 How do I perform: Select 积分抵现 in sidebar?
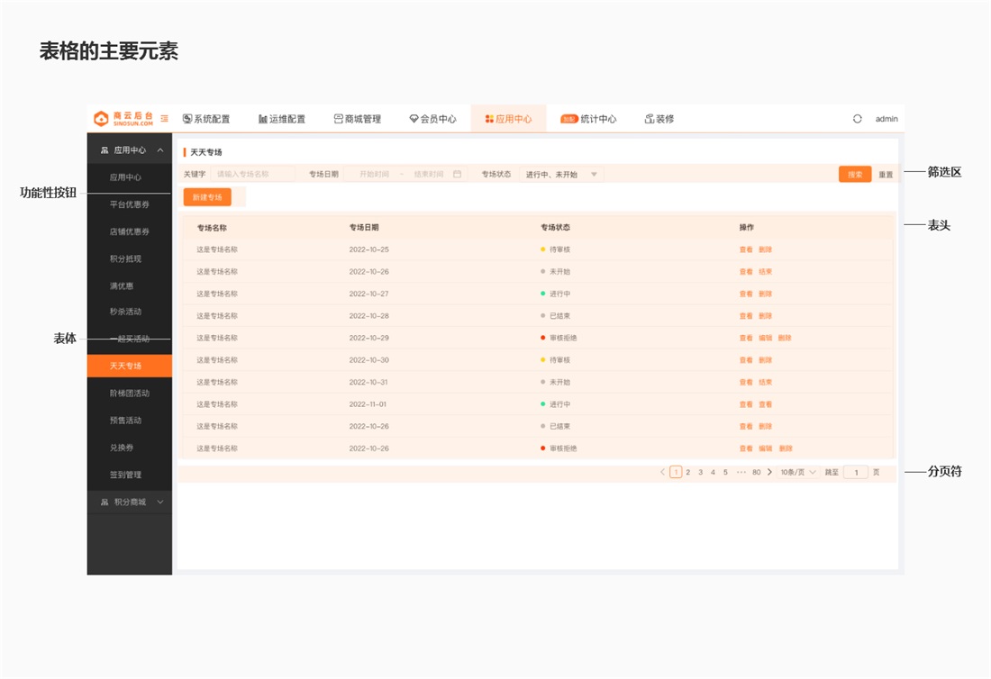click(125, 259)
